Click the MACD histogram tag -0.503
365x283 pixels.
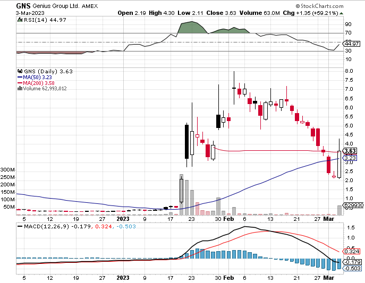pos(352,268)
